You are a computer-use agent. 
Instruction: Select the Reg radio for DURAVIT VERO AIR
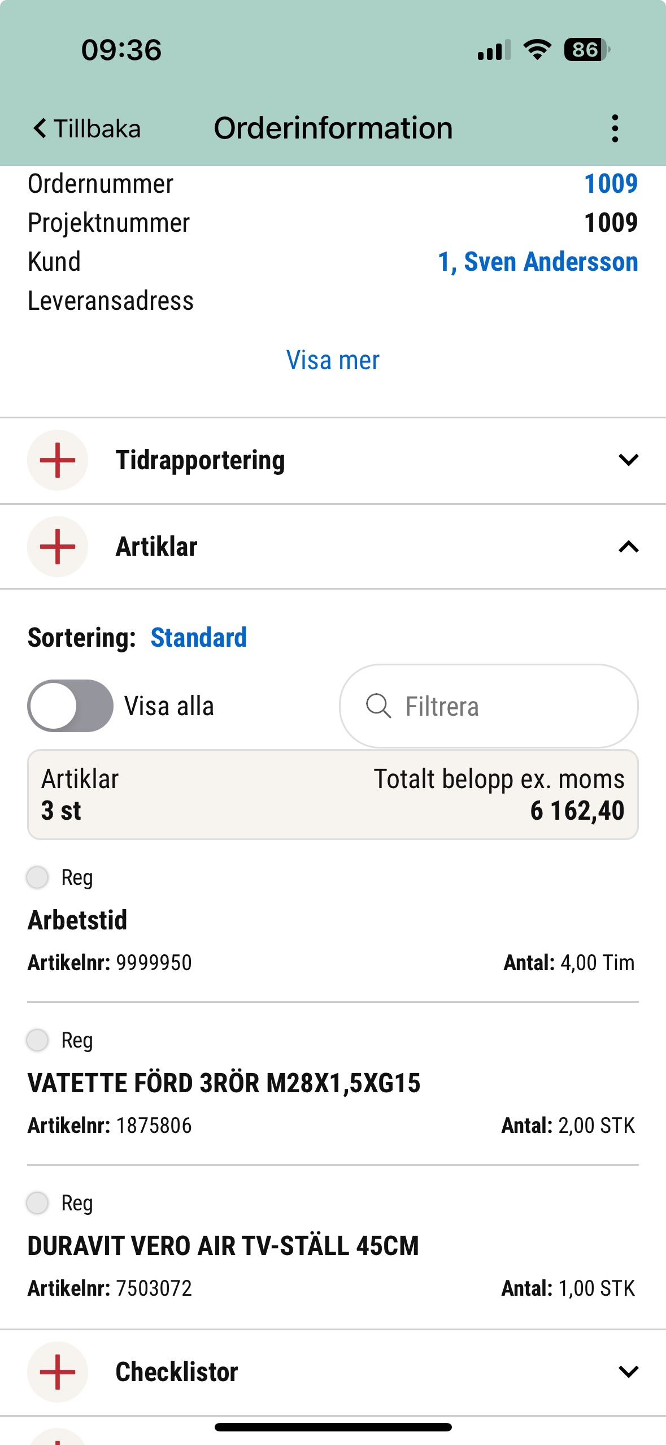[38, 1203]
